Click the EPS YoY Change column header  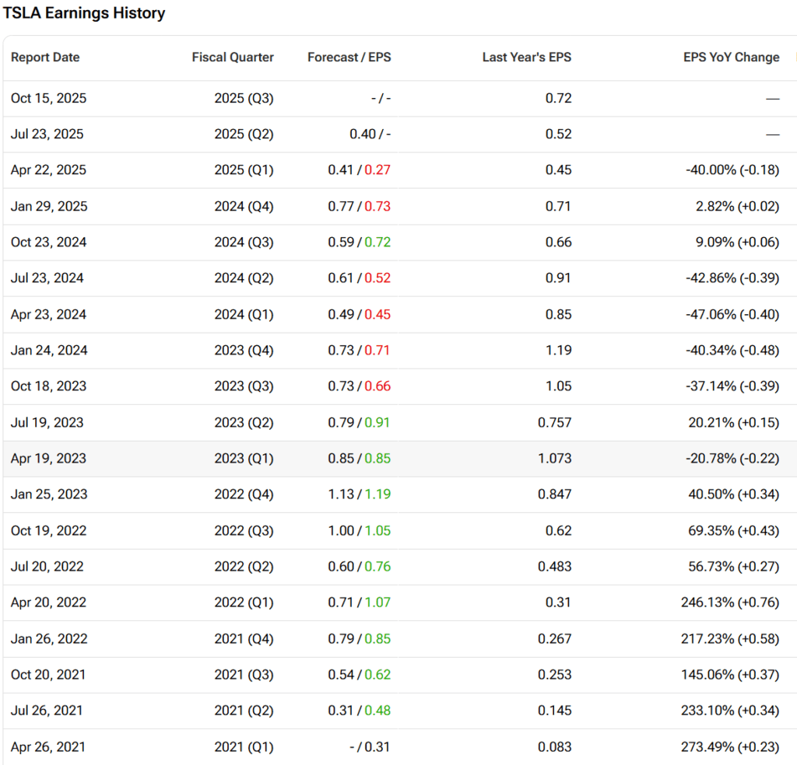[731, 58]
